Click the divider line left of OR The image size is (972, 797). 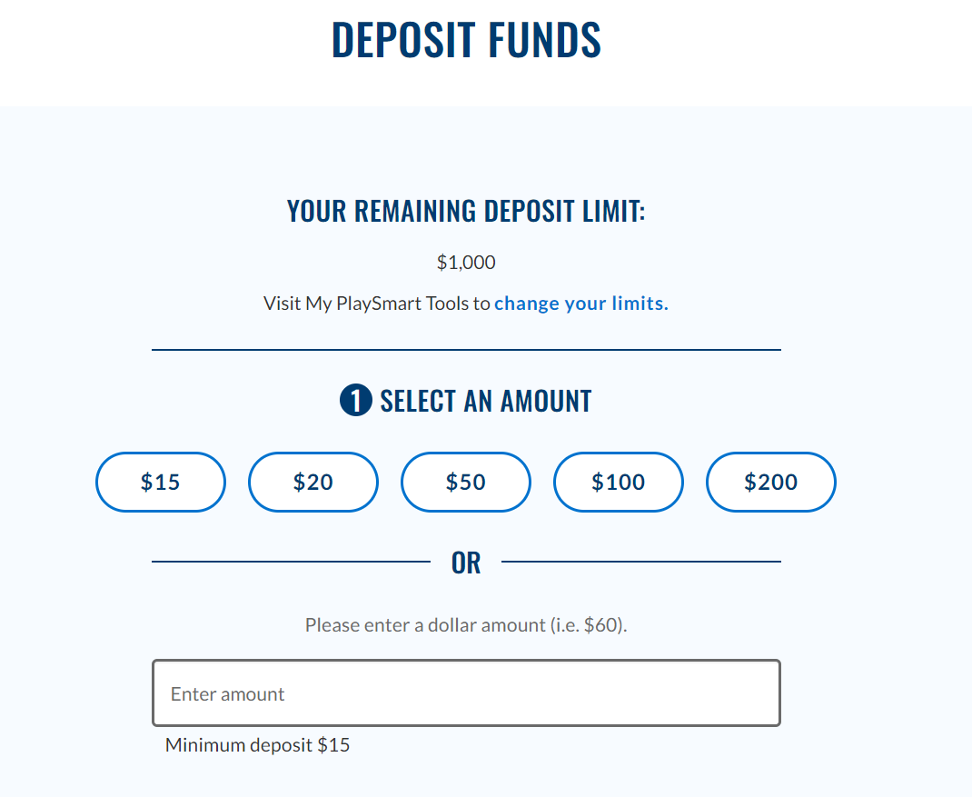pyautogui.click(x=292, y=562)
